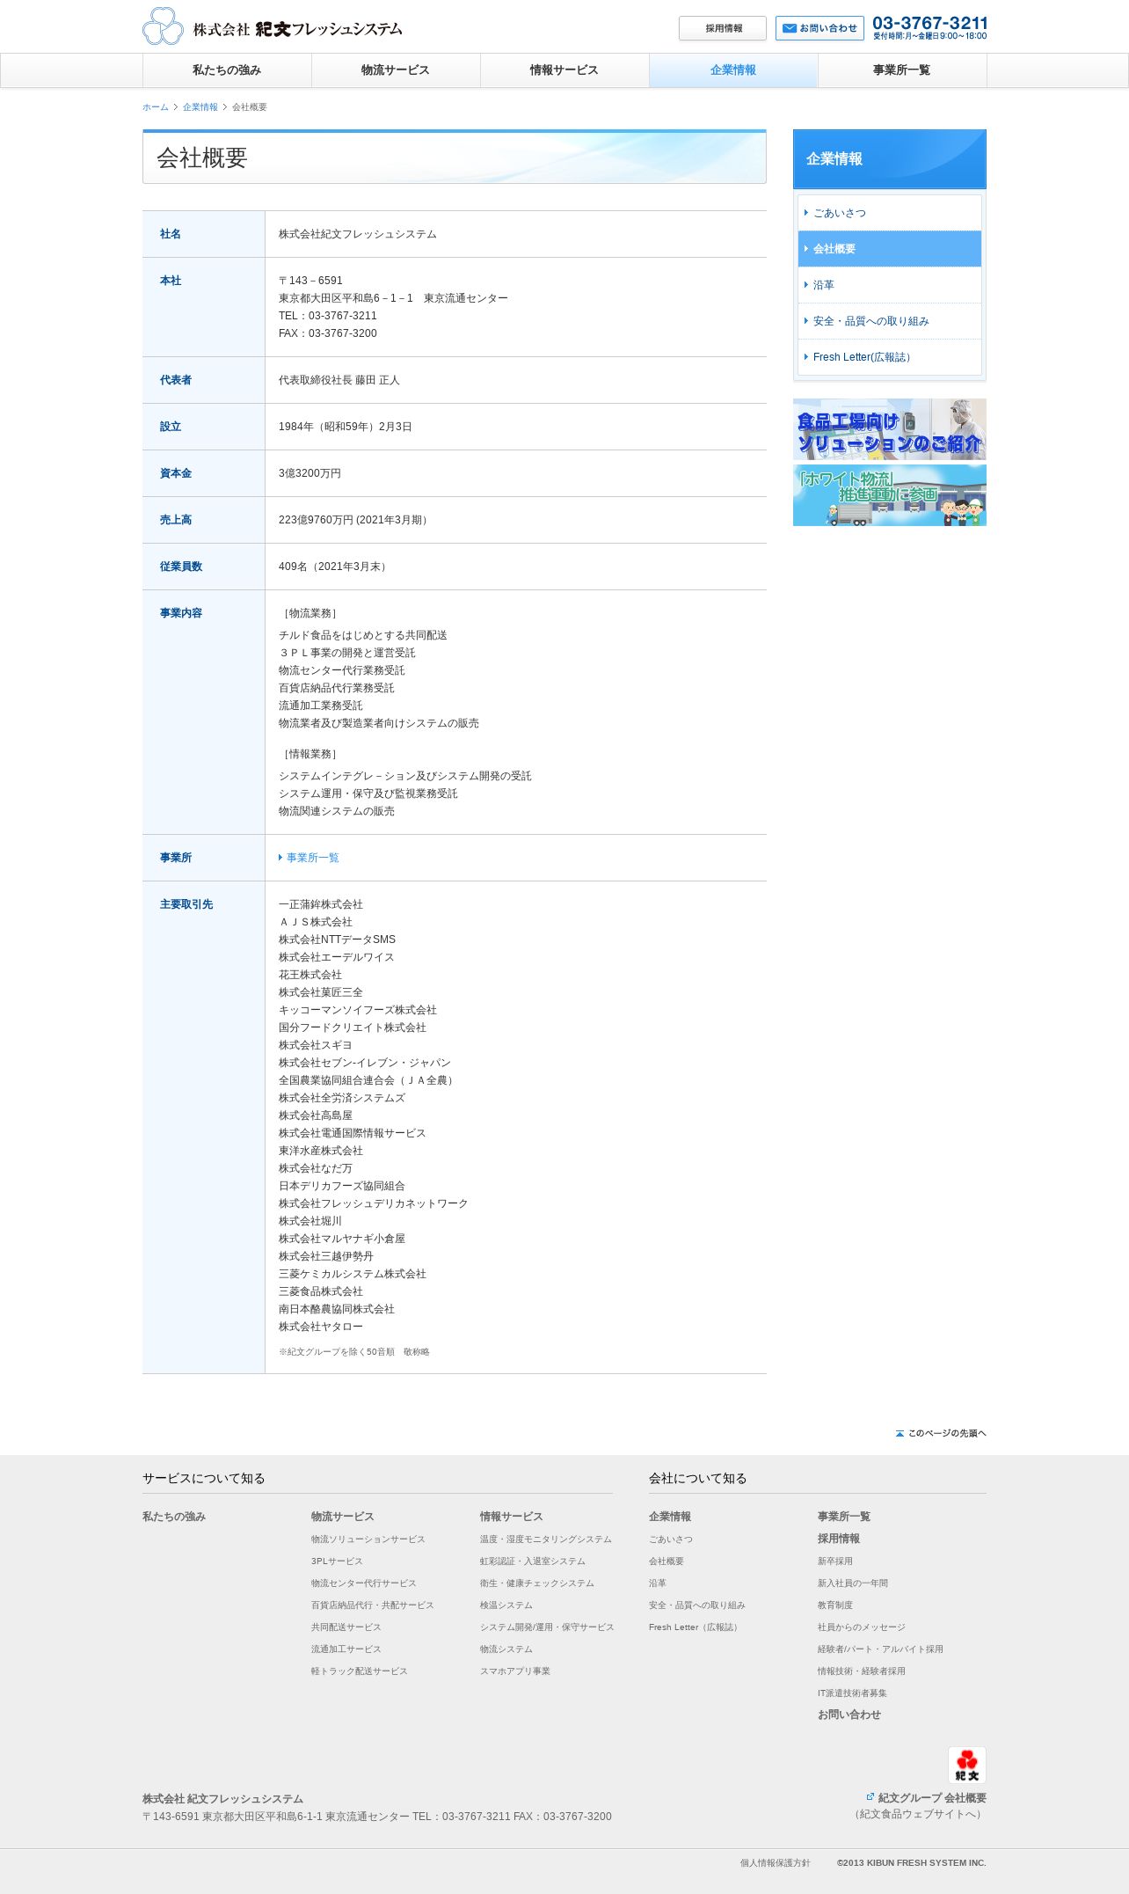Click the red Kibun group logo in the footer
The height and width of the screenshot is (1894, 1129).
[x=967, y=1765]
